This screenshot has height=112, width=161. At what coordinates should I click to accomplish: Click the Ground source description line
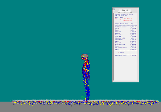[x=125, y=14]
